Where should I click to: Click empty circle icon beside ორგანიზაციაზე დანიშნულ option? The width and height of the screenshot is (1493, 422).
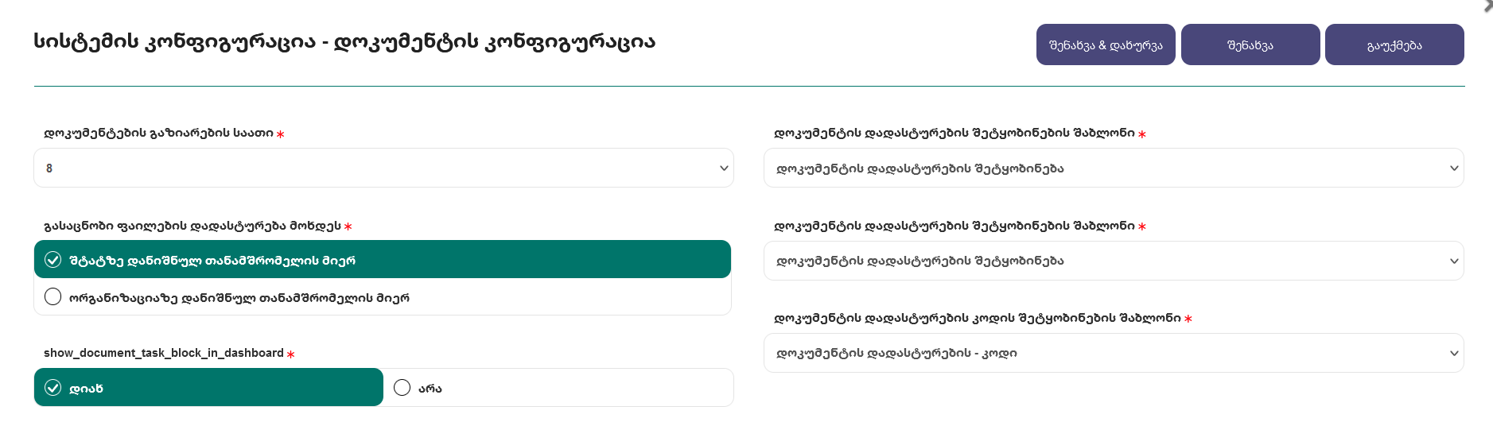point(52,296)
